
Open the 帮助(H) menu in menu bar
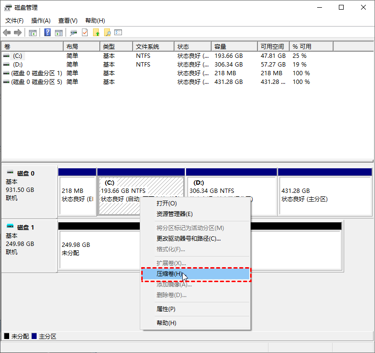pyautogui.click(x=95, y=21)
